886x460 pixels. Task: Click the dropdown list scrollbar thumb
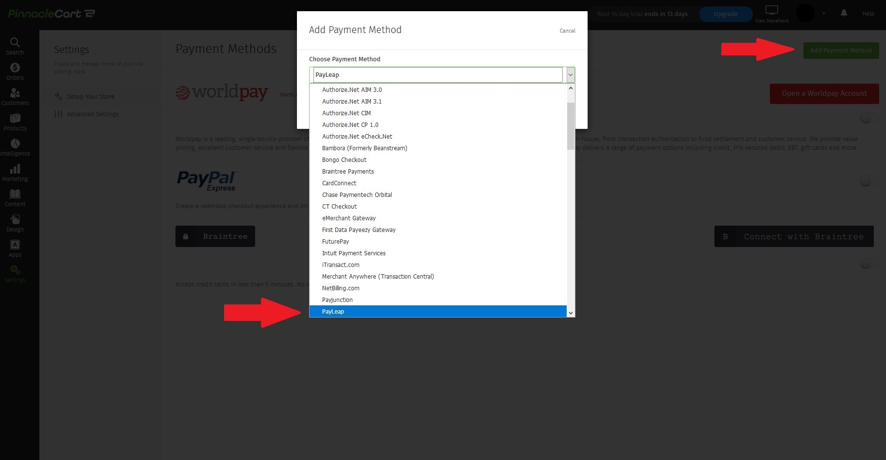tap(571, 126)
